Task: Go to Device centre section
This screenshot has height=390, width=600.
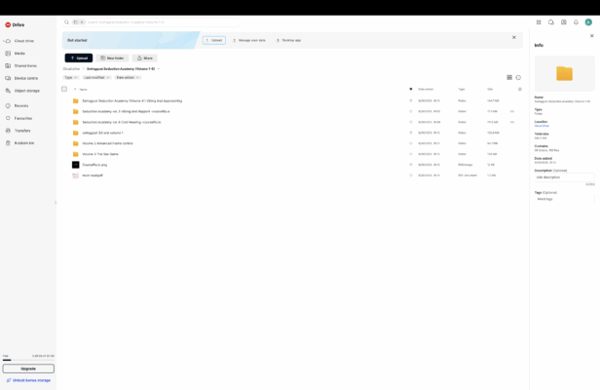Action: 25,78
